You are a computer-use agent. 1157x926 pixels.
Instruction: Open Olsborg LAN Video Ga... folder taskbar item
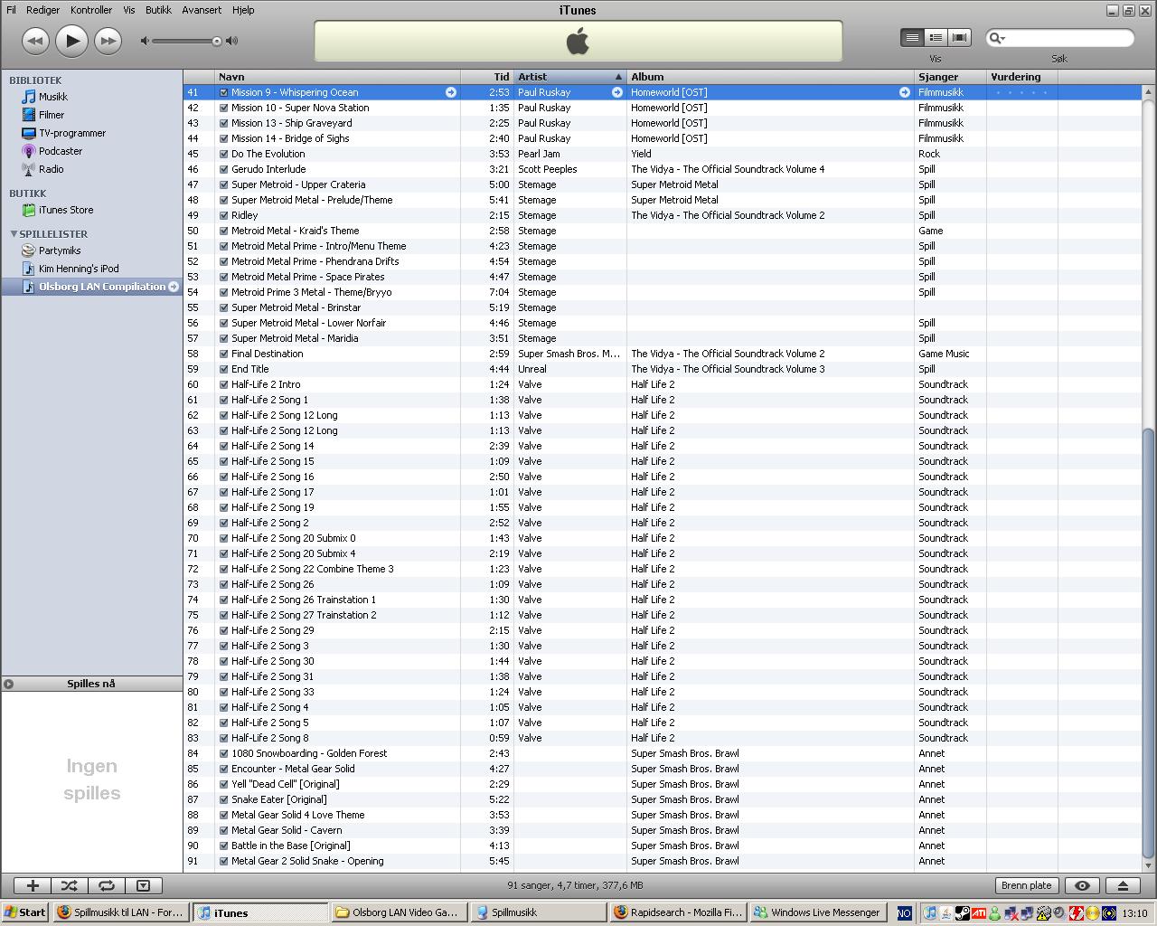[x=399, y=912]
